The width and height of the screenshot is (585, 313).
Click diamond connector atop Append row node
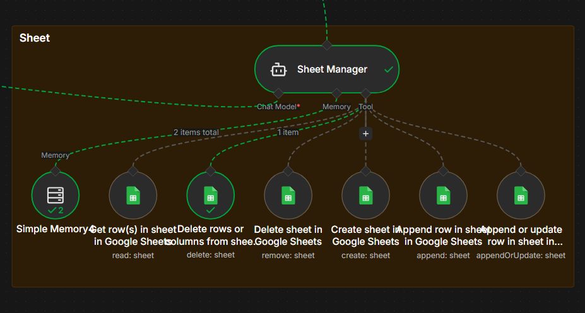(443, 171)
